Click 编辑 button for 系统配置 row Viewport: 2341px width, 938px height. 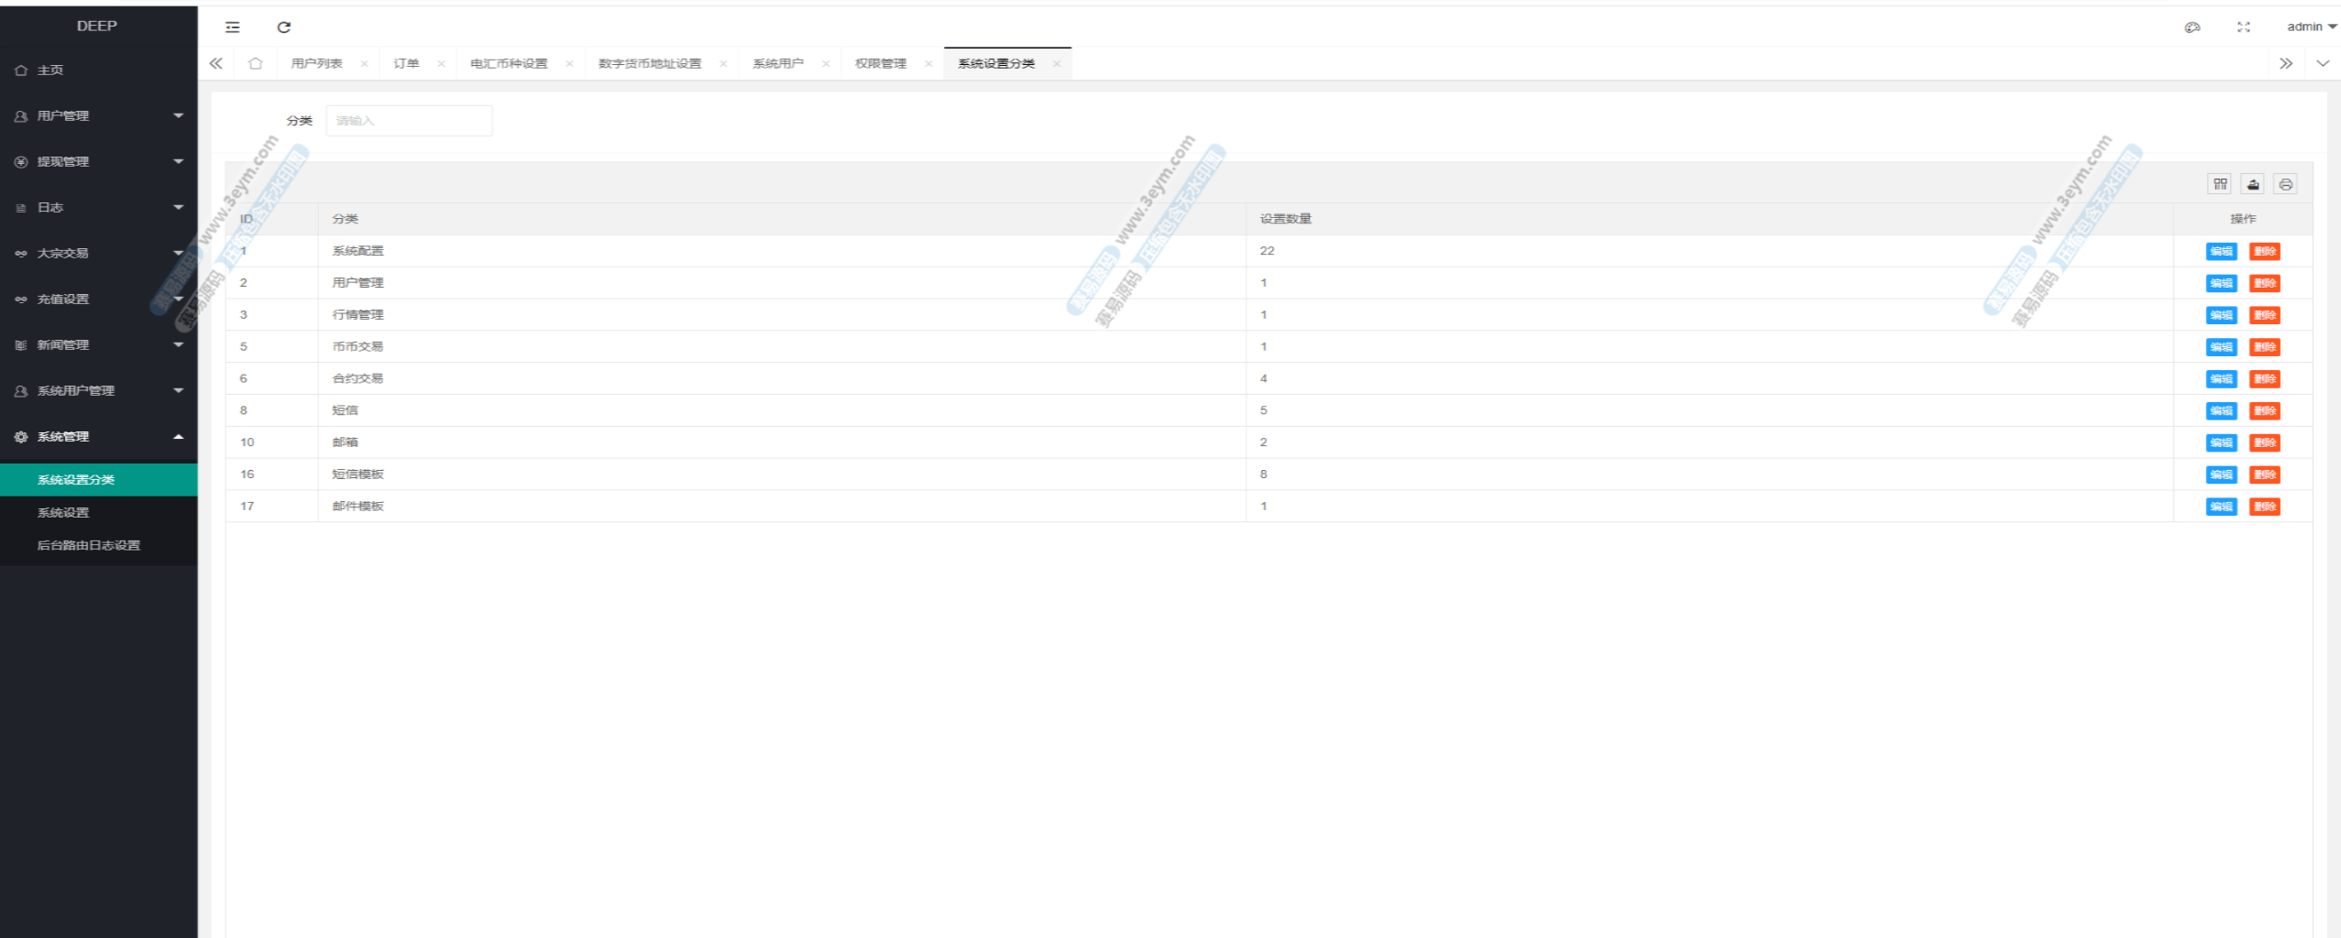coord(2221,251)
